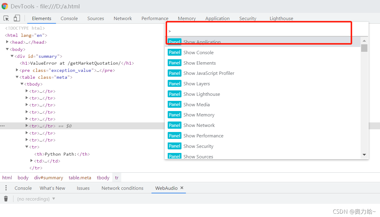This screenshot has width=380, height=217.
Task: Select the th Python Path line
Action: [62, 154]
